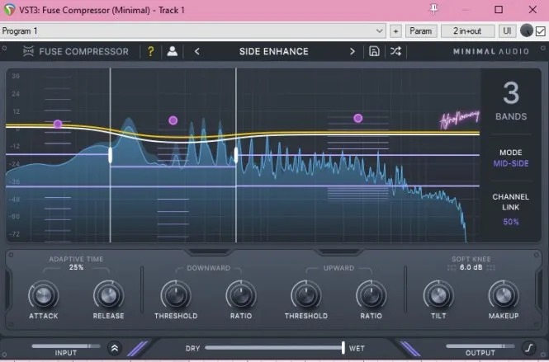549x362 pixels.
Task: Go to the previous preset arrow
Action: (x=196, y=51)
